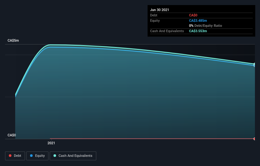Click the 2021 x-axis label

click(51, 143)
